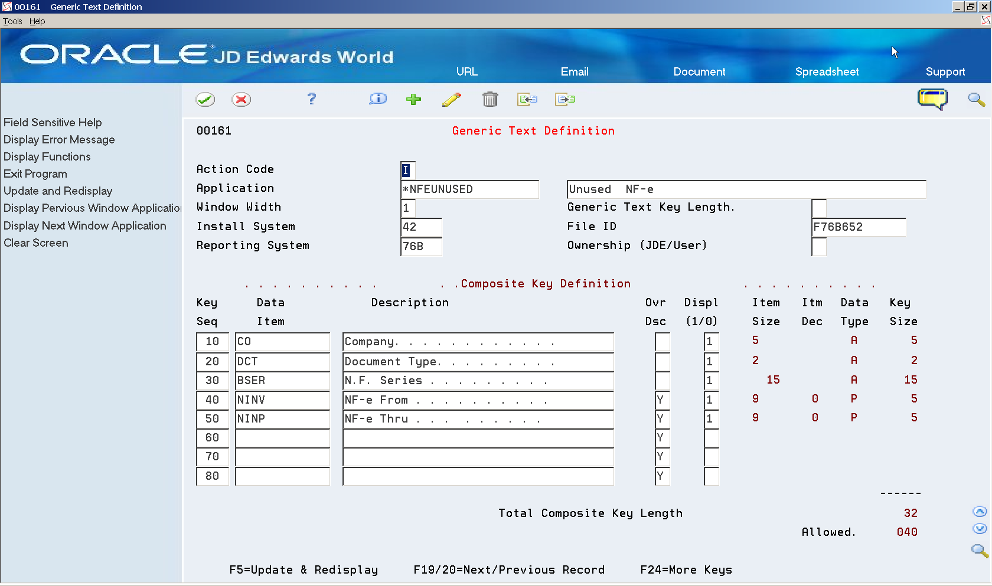Click the Key Seq 10 field
992x586 pixels.
click(x=213, y=342)
